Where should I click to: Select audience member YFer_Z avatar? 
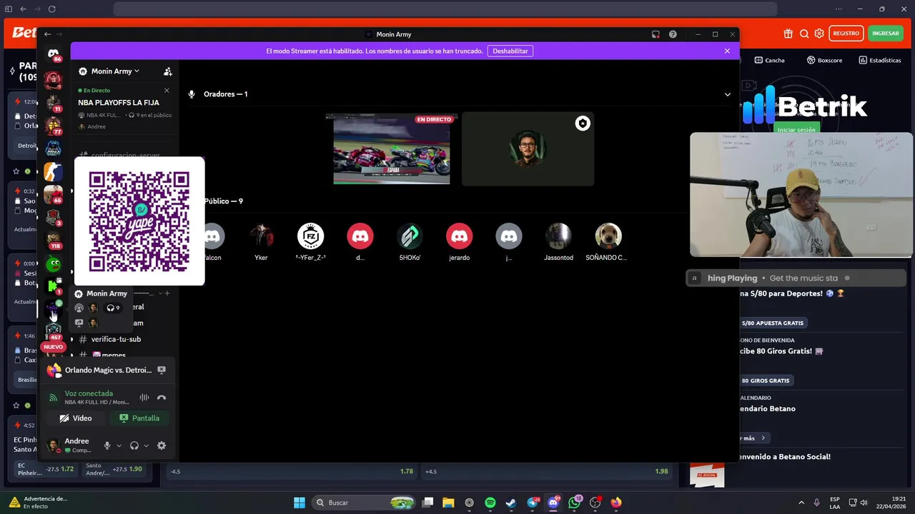pyautogui.click(x=310, y=236)
